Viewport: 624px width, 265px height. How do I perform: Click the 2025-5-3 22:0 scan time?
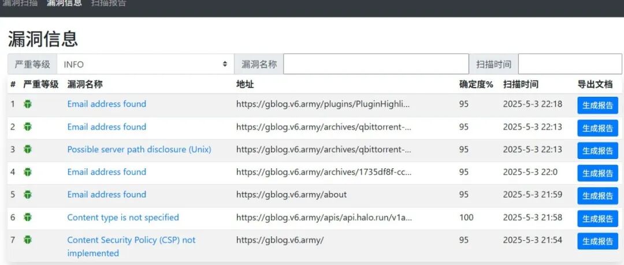(x=530, y=172)
